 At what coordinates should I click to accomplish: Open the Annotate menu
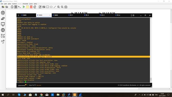click(x=25, y=4)
